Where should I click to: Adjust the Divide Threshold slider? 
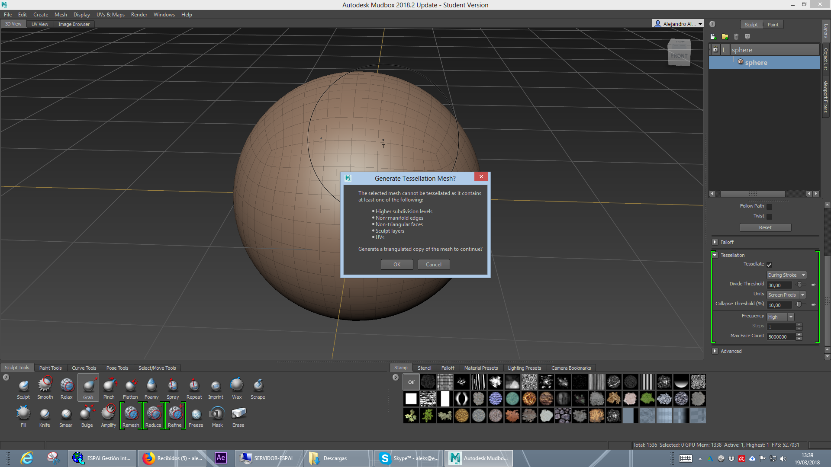click(x=799, y=285)
